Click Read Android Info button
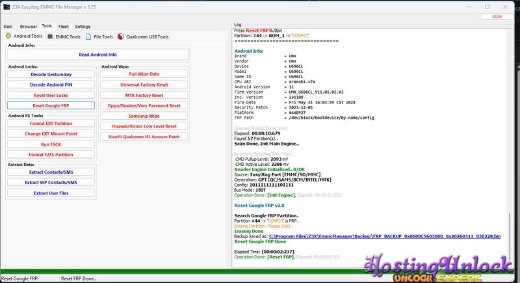This screenshot has width=520, height=283. 97,55
